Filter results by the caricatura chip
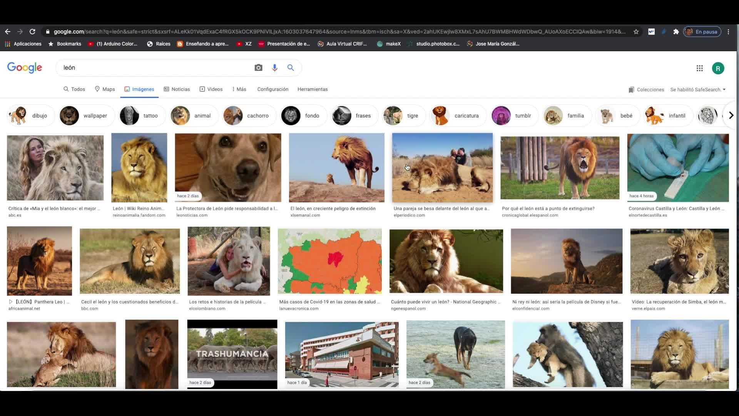This screenshot has width=739, height=416. (458, 116)
